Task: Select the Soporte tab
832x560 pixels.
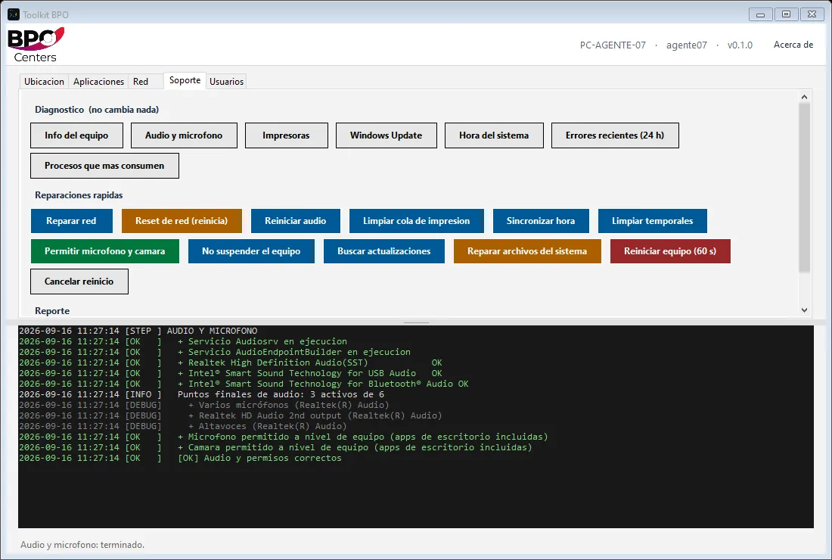Action: click(x=185, y=80)
